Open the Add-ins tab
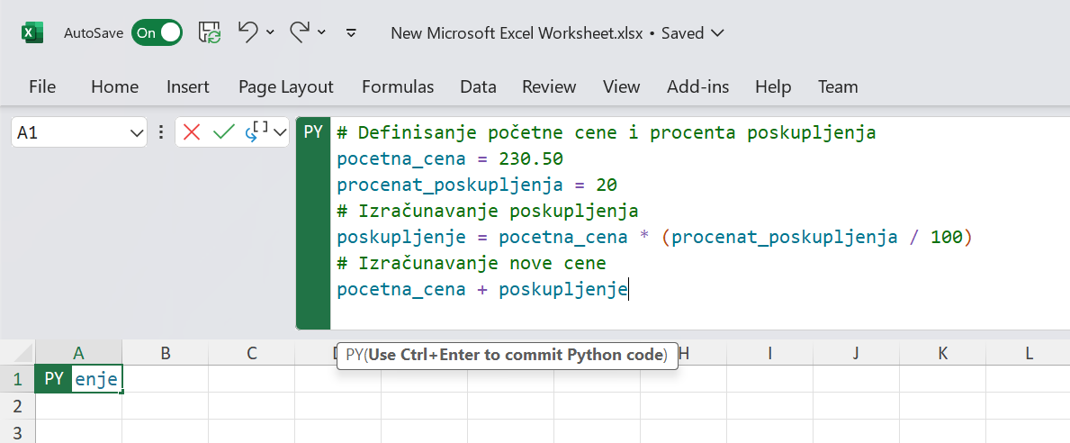Image resolution: width=1070 pixels, height=443 pixels. (698, 86)
